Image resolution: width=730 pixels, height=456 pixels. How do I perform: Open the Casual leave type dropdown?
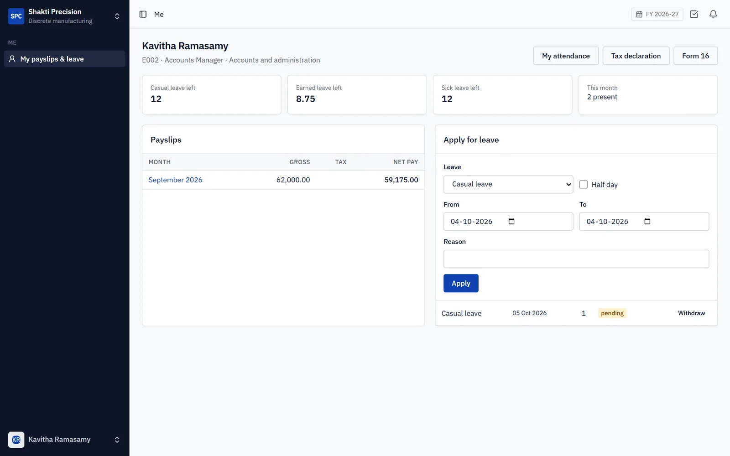click(508, 184)
